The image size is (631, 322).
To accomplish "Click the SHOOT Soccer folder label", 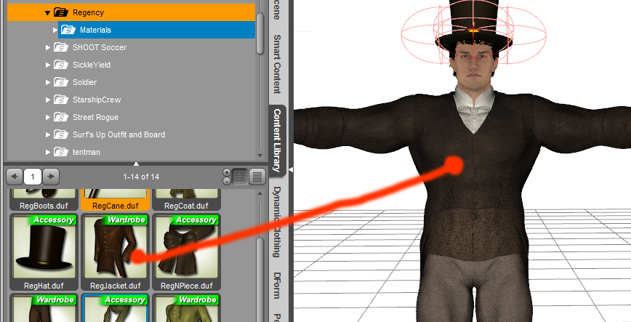I will 100,47.
